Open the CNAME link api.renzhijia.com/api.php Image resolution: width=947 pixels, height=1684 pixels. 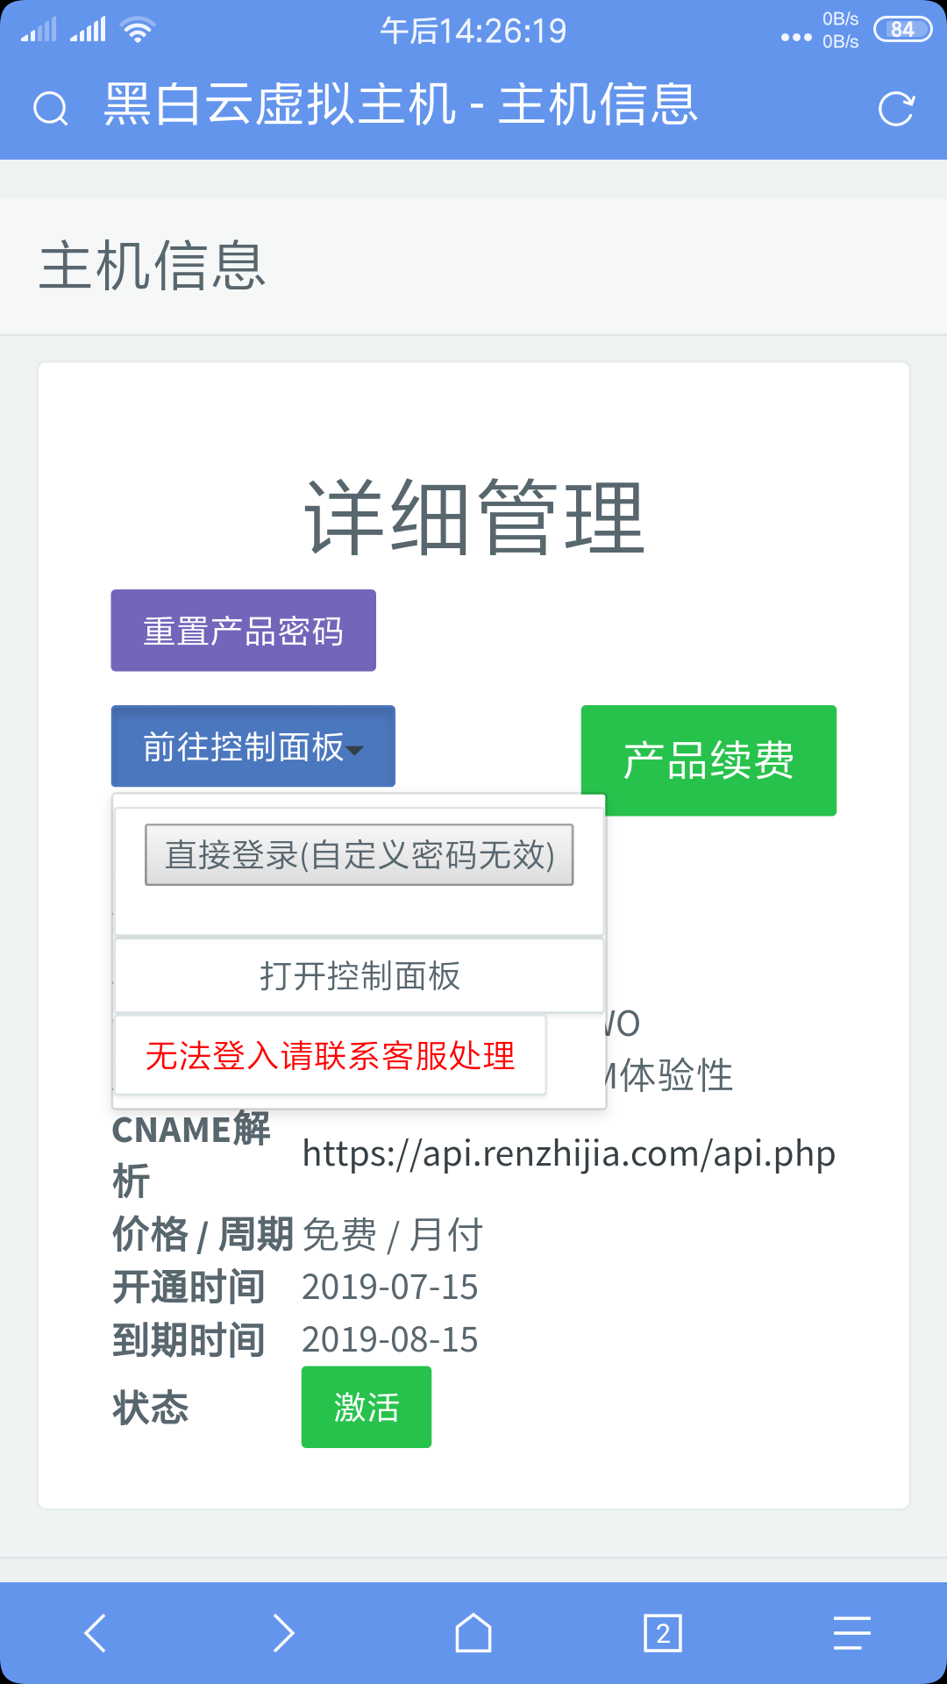(568, 1154)
